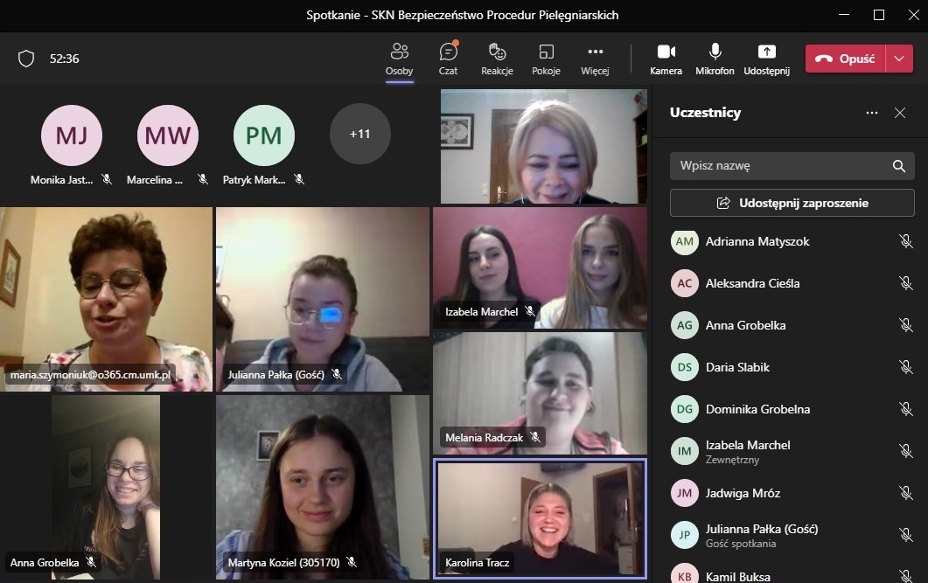
Task: Click Udostępnij zaproszenie button
Action: point(792,203)
